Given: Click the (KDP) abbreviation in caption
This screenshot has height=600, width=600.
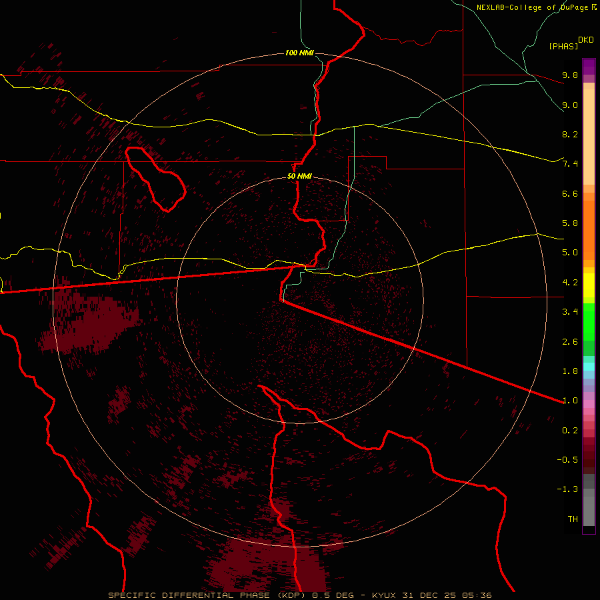Looking at the screenshot, I should click(x=293, y=595).
